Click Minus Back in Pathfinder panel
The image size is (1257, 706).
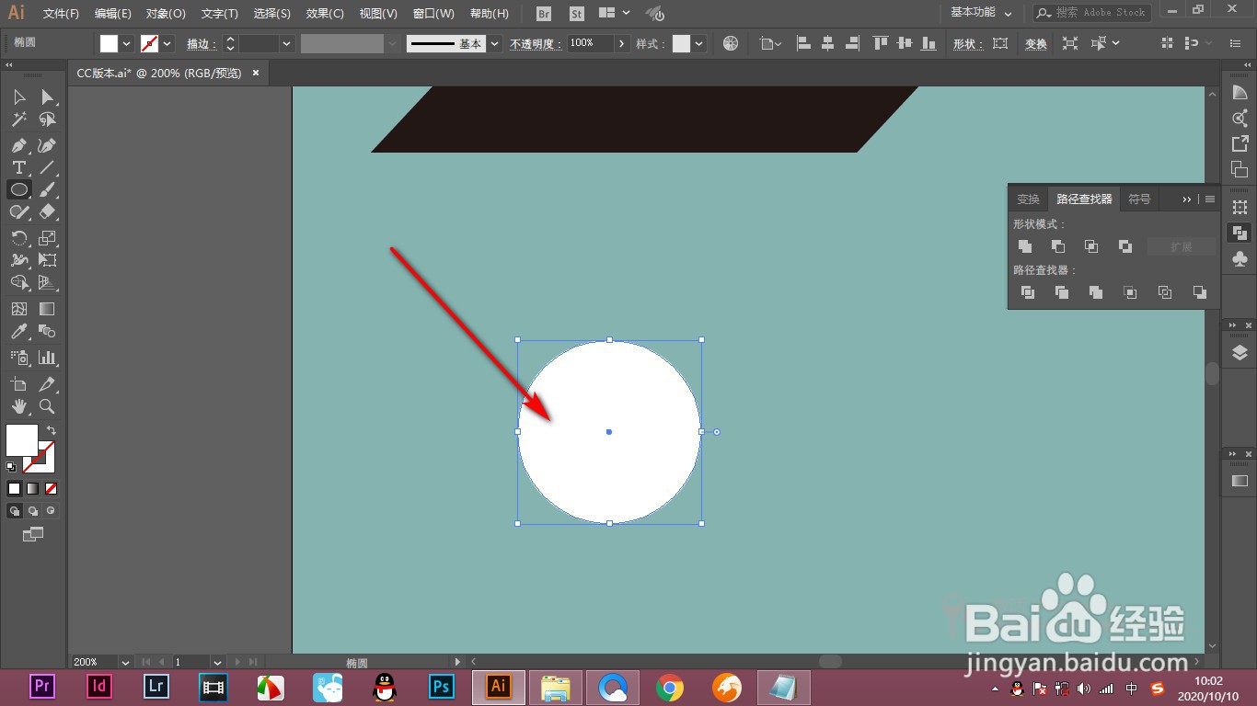click(1199, 292)
